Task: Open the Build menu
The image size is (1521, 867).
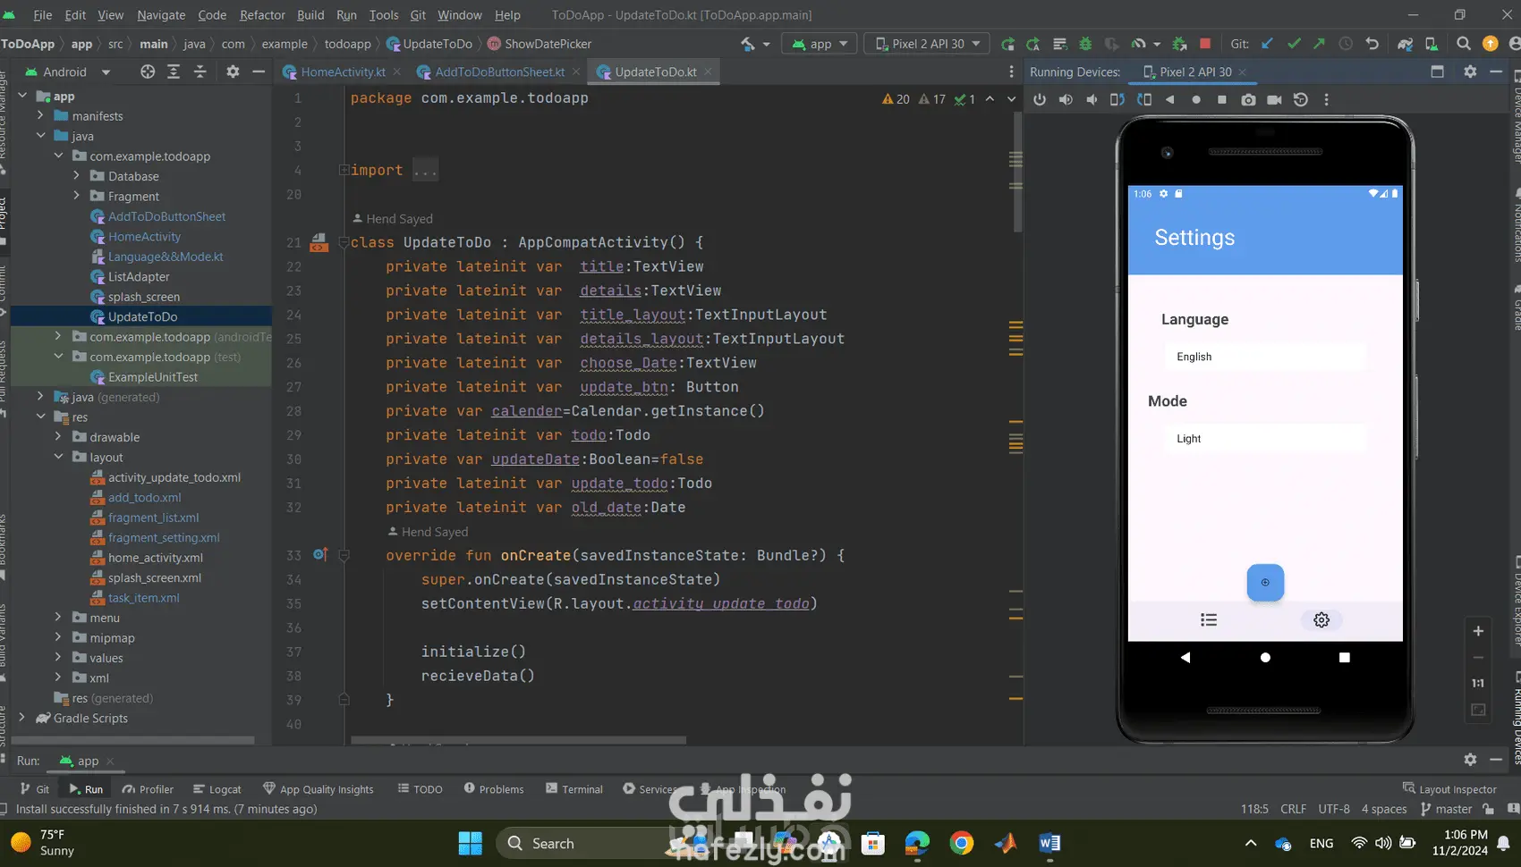Action: (x=310, y=15)
